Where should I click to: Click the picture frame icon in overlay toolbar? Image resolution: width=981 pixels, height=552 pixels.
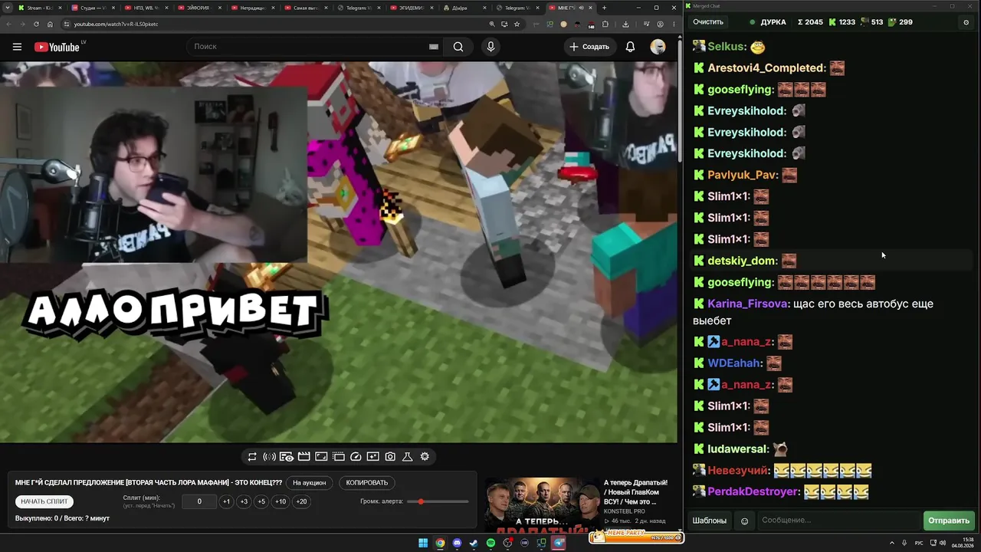pos(321,457)
